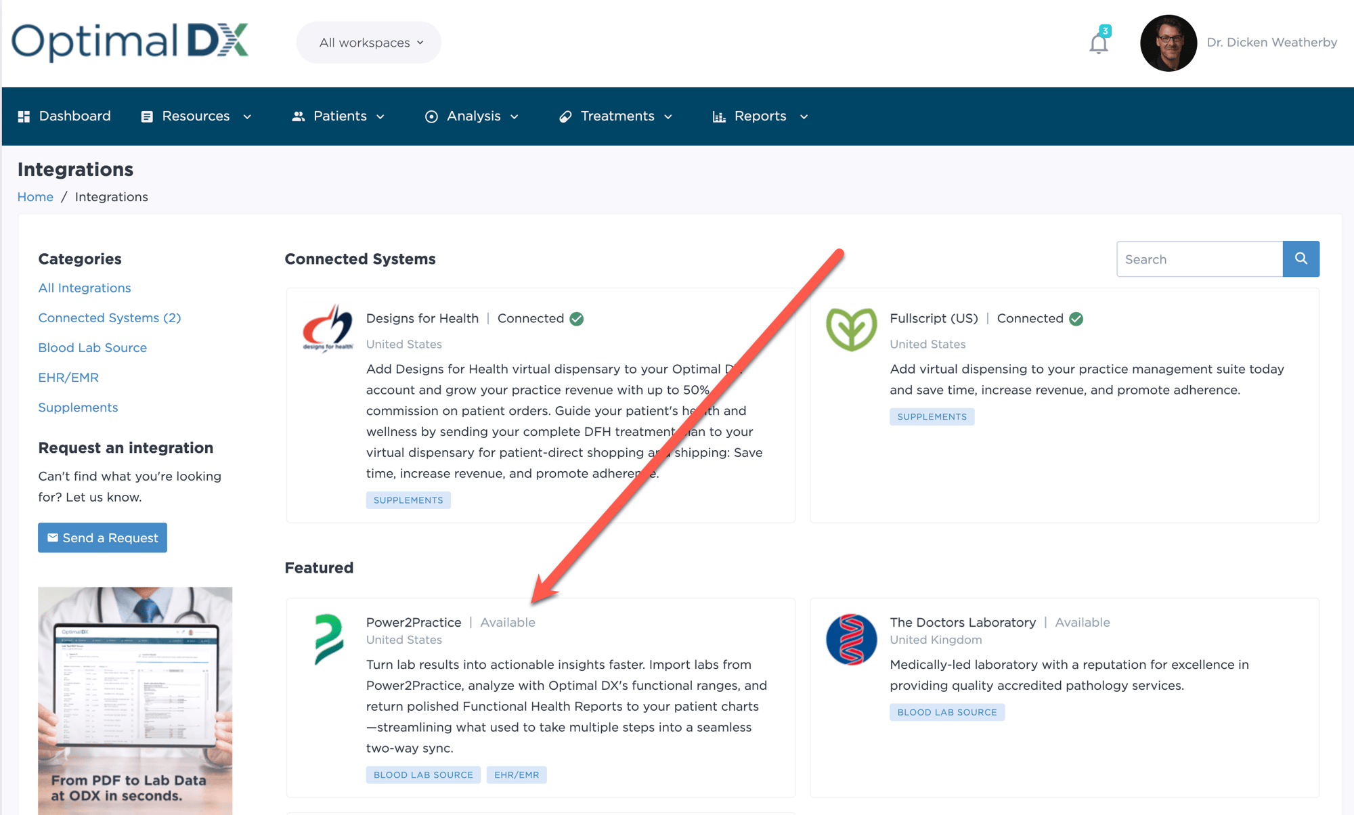Click the Treatments pill icon
The image size is (1354, 815).
coord(565,116)
